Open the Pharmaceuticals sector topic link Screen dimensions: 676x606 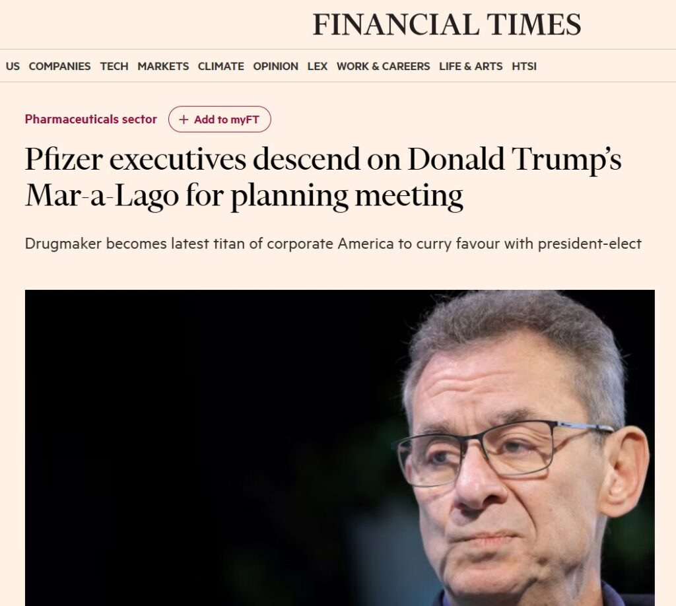coord(90,119)
